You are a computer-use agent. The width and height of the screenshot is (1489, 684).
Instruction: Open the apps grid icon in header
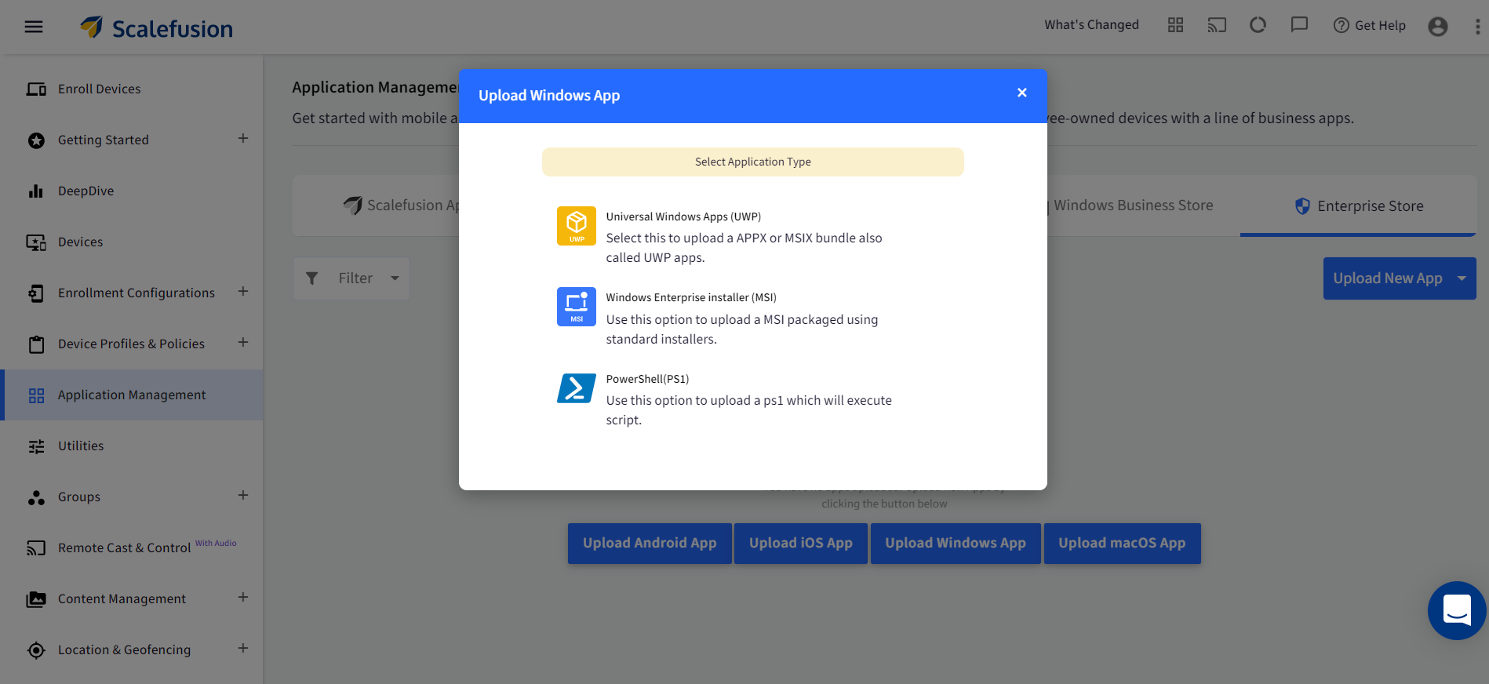pos(1175,25)
